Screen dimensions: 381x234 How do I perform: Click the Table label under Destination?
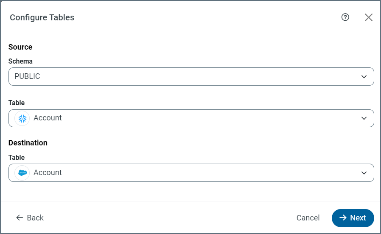coord(17,157)
